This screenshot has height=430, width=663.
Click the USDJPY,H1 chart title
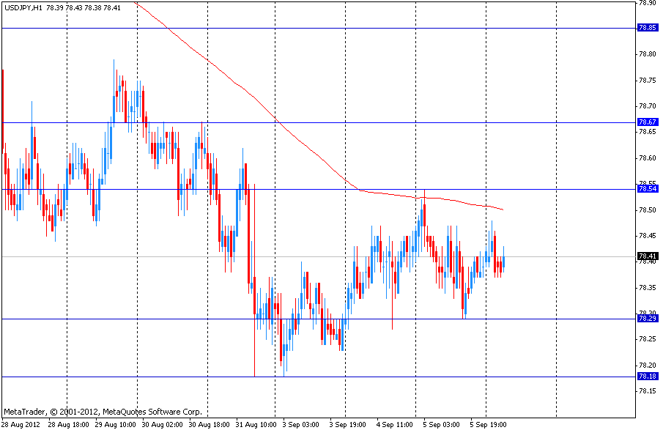pos(22,7)
